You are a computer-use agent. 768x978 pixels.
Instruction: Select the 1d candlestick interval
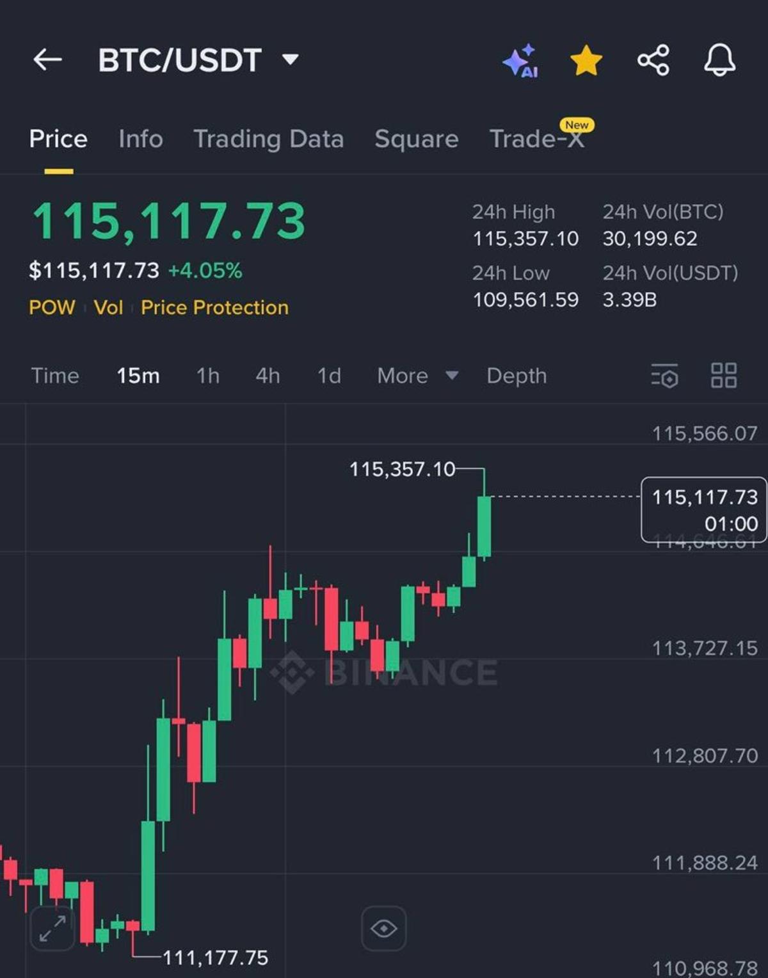pyautogui.click(x=328, y=376)
